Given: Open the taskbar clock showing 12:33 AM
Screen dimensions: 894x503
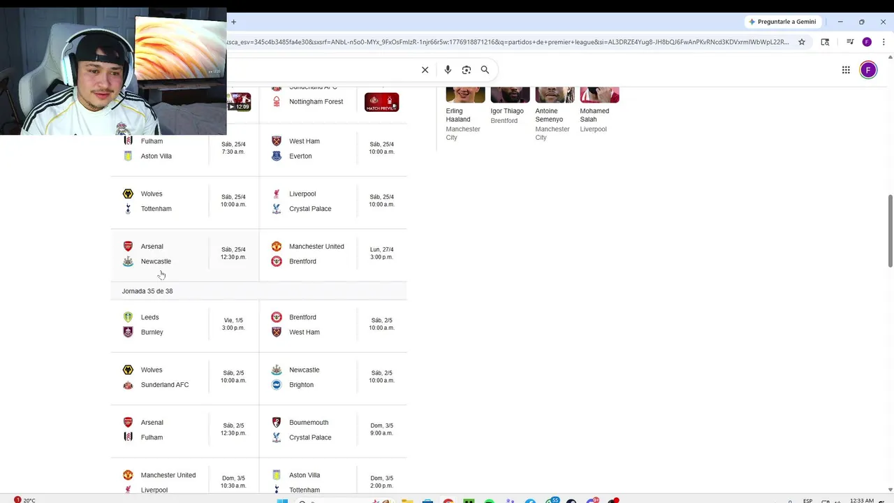Looking at the screenshot, I should click(862, 500).
